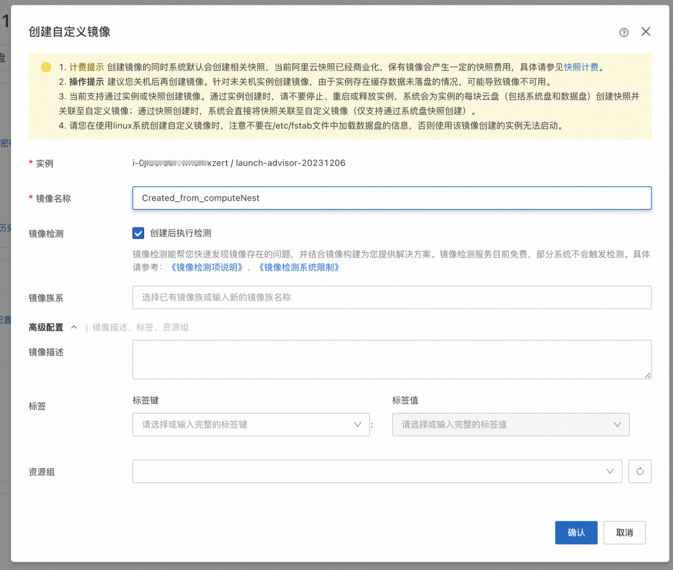Focus the 镜像名称 input field
This screenshot has height=570, width=673.
[x=392, y=198]
